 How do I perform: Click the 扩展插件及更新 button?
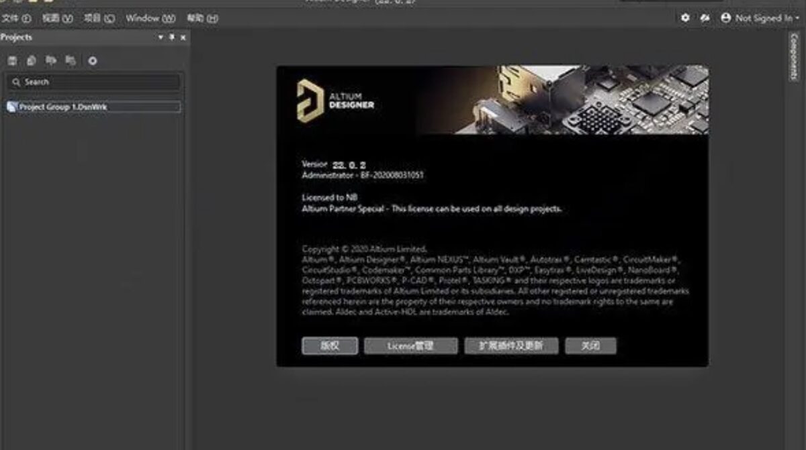point(511,346)
